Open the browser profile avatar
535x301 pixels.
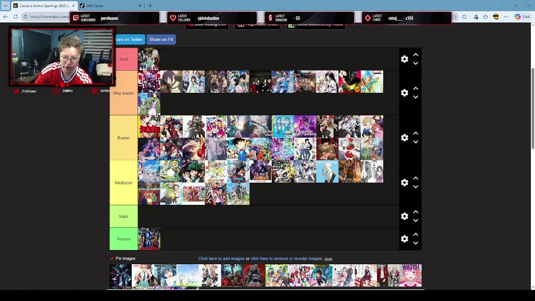click(496, 17)
